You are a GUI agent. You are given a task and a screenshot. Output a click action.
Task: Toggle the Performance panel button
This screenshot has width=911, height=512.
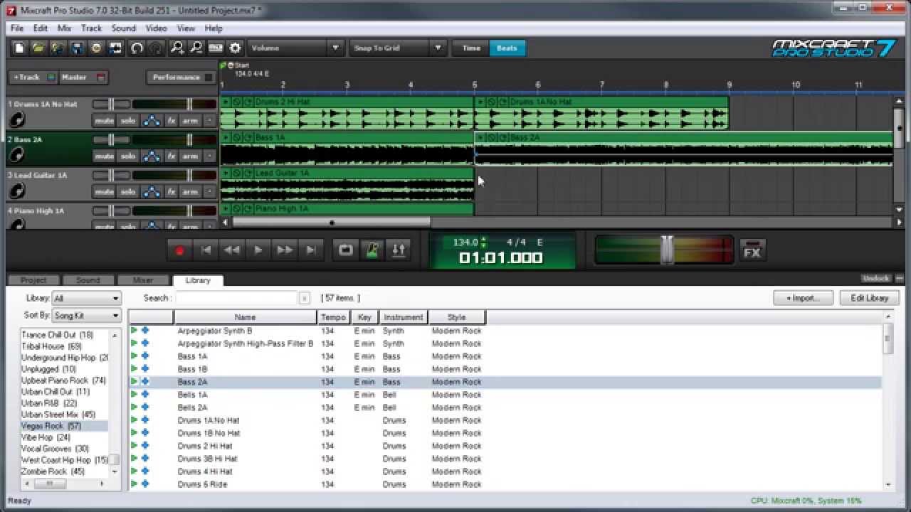[x=181, y=77]
